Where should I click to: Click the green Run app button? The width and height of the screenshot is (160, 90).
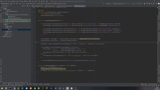pyautogui.click(x=127, y=3)
